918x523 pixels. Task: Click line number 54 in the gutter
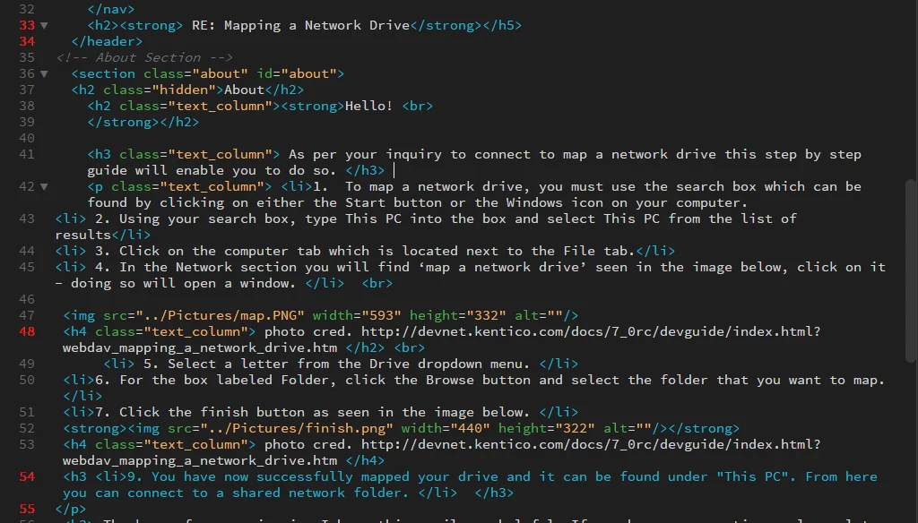(x=27, y=476)
